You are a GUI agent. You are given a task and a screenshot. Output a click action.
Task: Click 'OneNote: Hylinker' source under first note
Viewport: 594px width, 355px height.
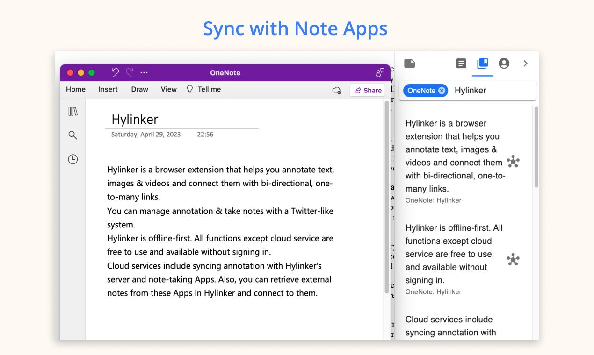point(433,200)
